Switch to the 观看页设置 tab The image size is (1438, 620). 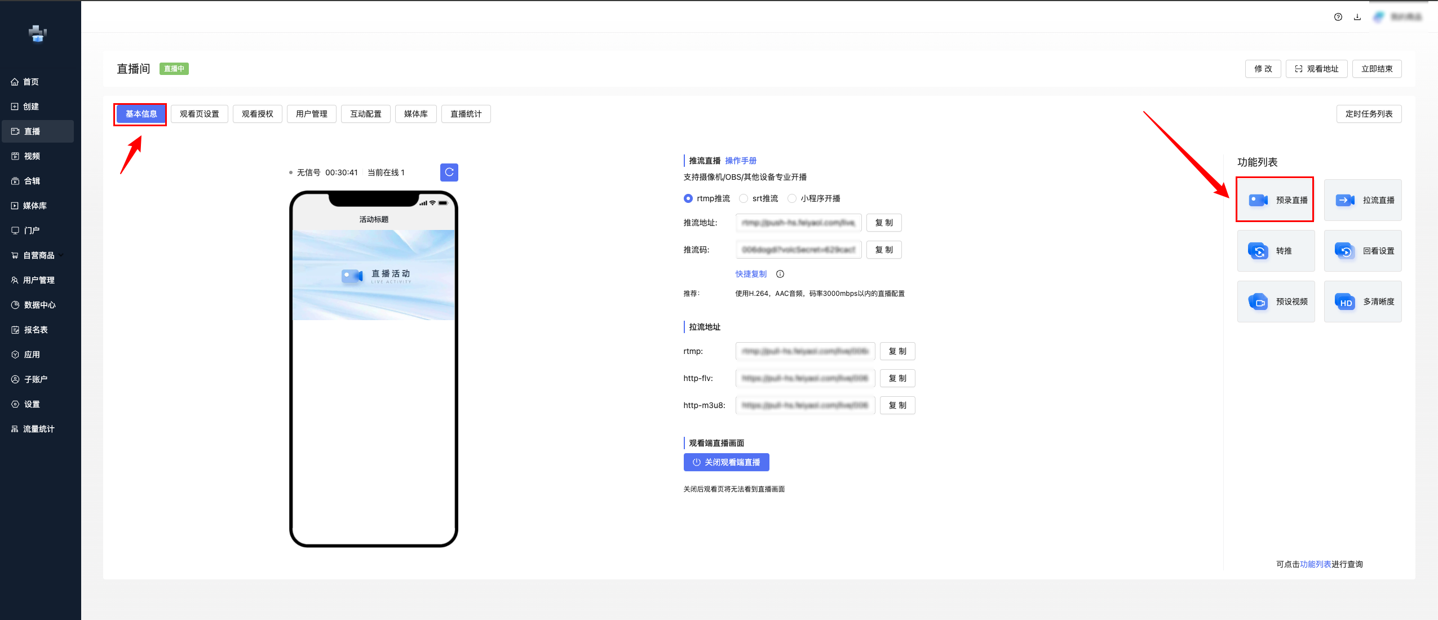200,114
